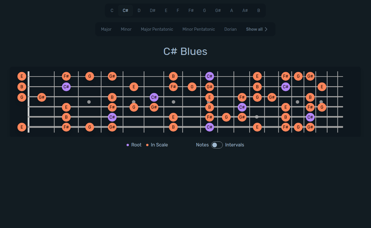Click the purple C# root on the low E string
Image resolution: width=371 pixels, height=228 pixels.
(x=210, y=127)
